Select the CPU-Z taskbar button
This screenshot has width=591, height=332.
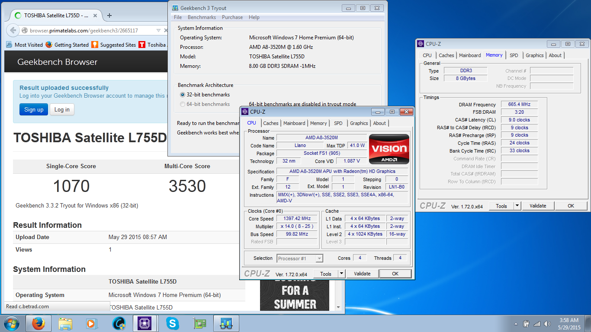145,323
